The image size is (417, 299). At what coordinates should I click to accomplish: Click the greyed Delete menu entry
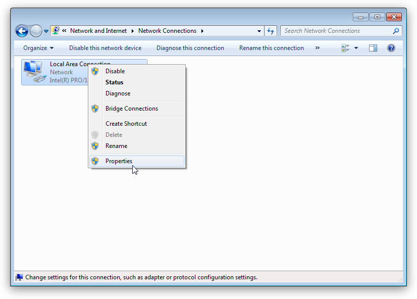click(137, 135)
